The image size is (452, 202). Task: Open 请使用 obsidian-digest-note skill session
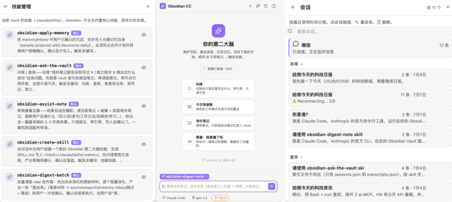tap(370, 138)
